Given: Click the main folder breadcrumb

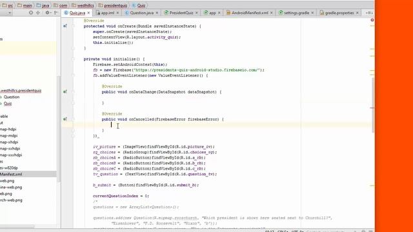Looking at the screenshot, I should (x=25, y=5).
